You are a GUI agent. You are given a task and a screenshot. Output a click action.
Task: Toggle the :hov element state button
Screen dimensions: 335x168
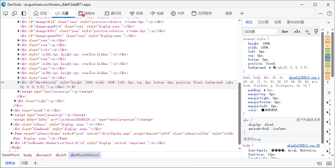click(284, 31)
